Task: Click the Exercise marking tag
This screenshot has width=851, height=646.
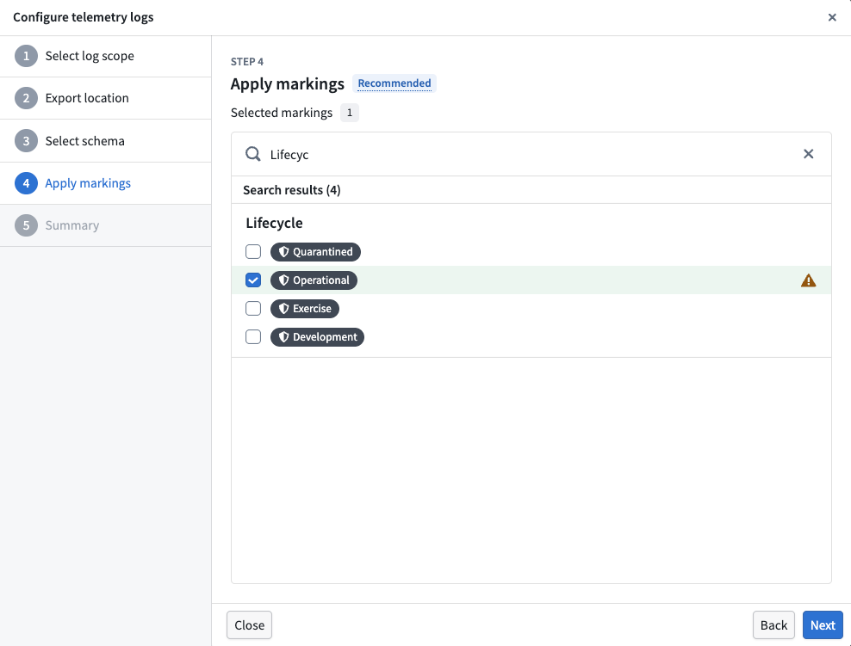Action: pyautogui.click(x=305, y=309)
